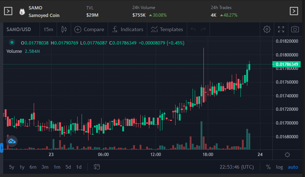305x177 pixels.
Task: Click the current price label 0.01786349
Action: 287,64
